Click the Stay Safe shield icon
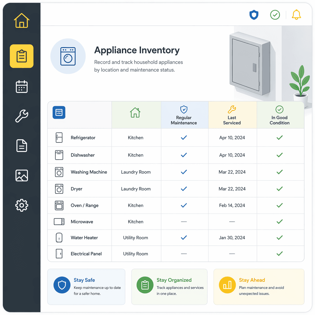 click(x=62, y=285)
